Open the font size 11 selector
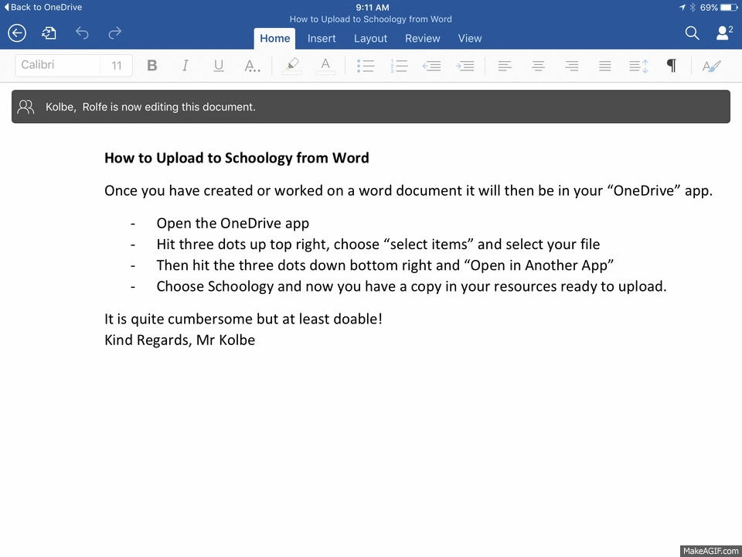 117,65
